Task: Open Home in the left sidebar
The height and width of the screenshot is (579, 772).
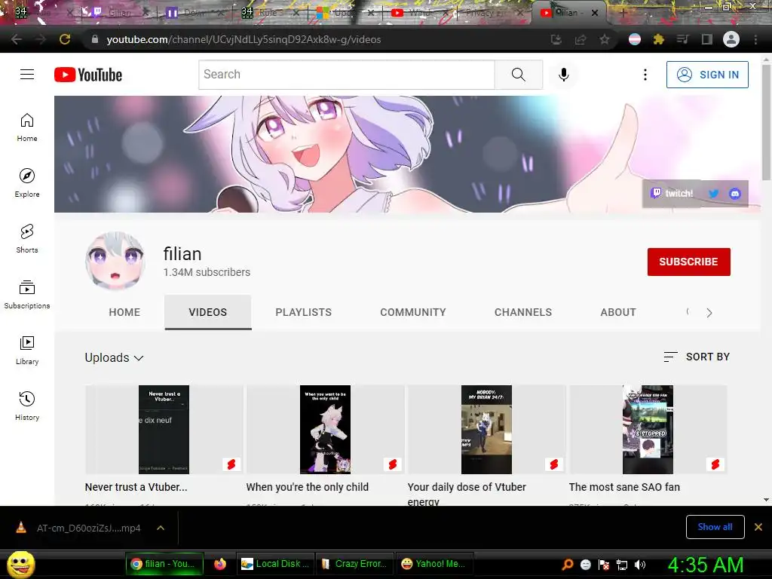Action: [x=27, y=127]
